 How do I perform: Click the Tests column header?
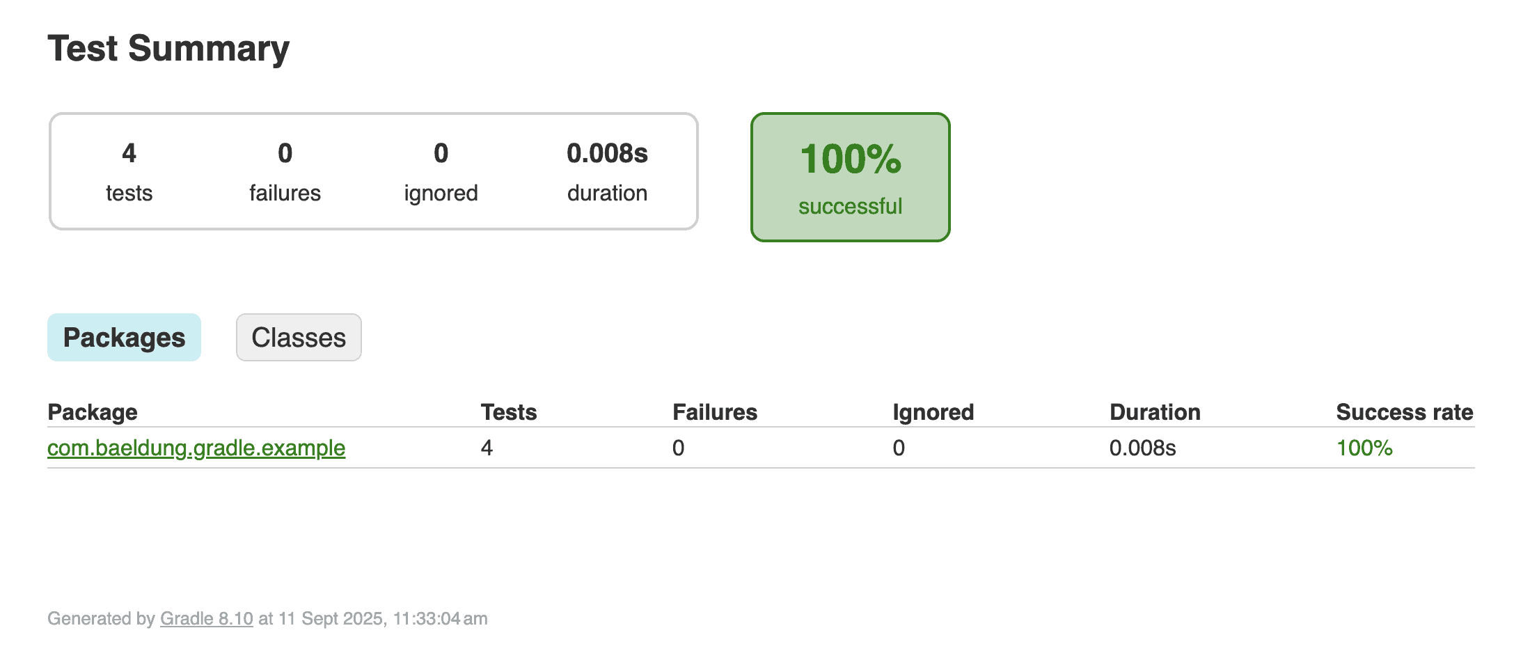tap(509, 411)
